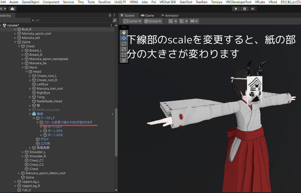Select the Move tool in scene toolbar
This screenshot has width=301, height=193.
pyautogui.click(x=124, y=38)
